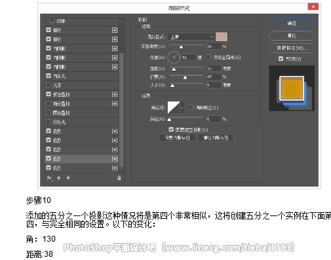Open the fx effects menu icon
The height and width of the screenshot is (260, 331).
point(50,178)
